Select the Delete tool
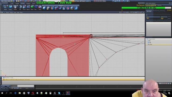This screenshot has width=172, height=97. 15,8
